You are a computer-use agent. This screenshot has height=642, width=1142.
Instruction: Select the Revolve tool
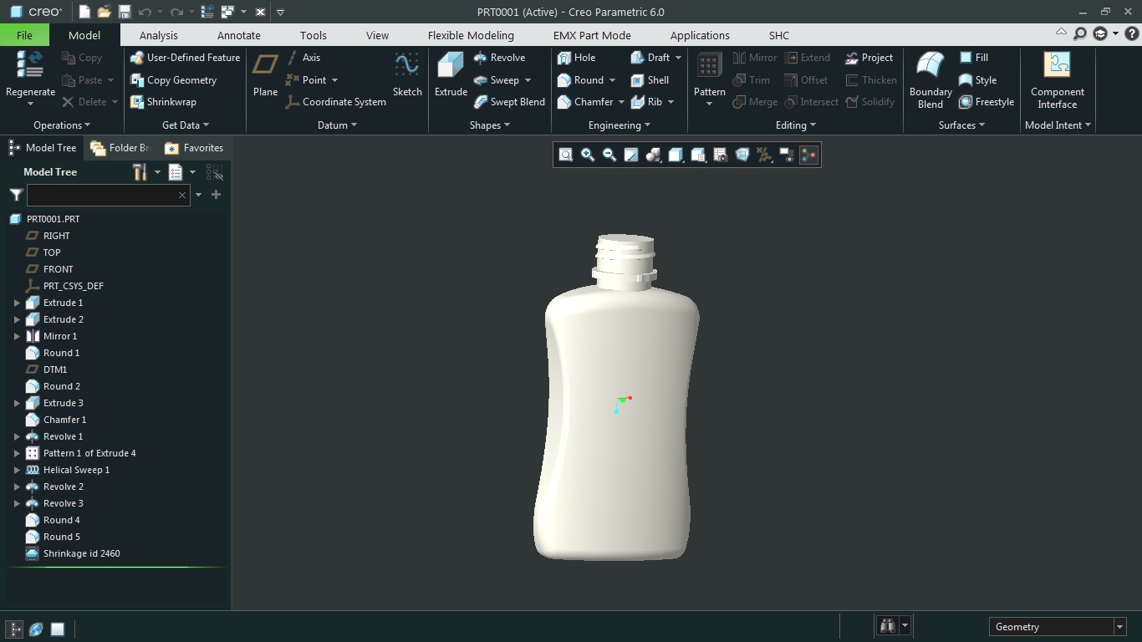pyautogui.click(x=499, y=58)
